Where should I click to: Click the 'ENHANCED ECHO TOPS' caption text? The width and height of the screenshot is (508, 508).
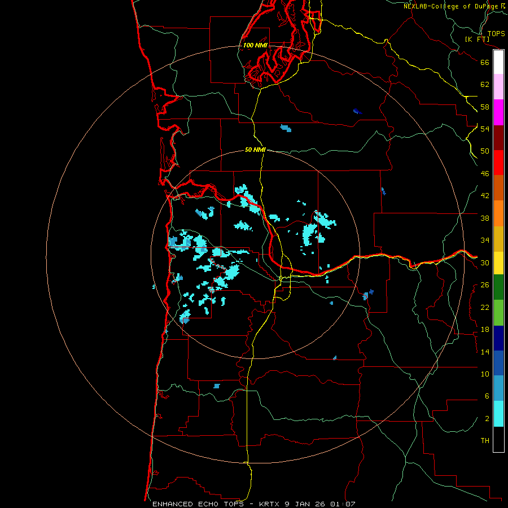[x=198, y=504]
